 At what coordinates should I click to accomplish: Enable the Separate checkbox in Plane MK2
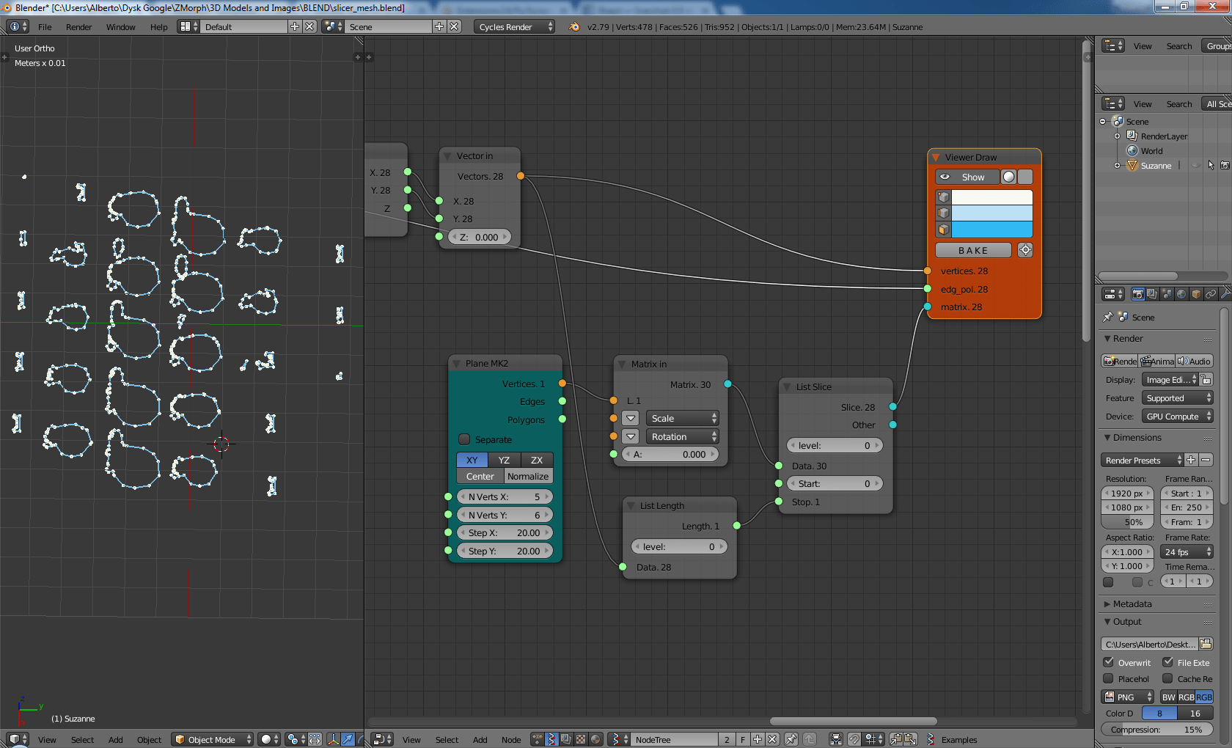coord(464,439)
